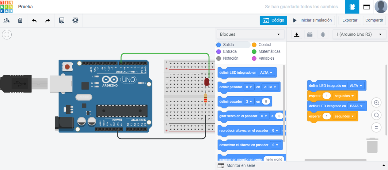
Task: Select the Variables block category
Action: pos(266,58)
